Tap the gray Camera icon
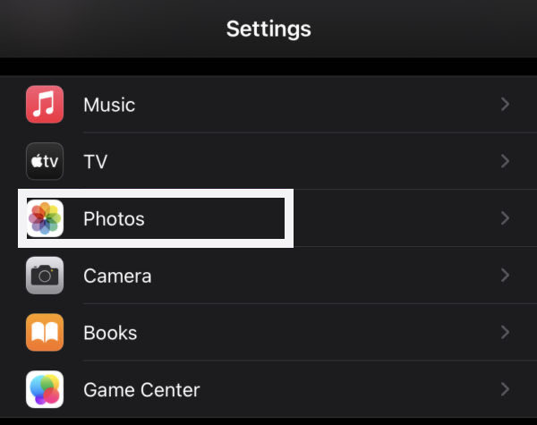This screenshot has height=425, width=537. 45,276
